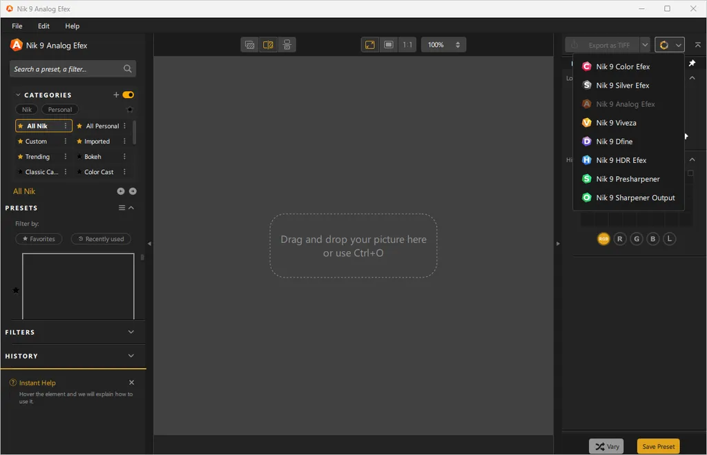Viewport: 707px width, 455px height.
Task: Mark the preset thumbnail as favorite
Action: (x=16, y=291)
